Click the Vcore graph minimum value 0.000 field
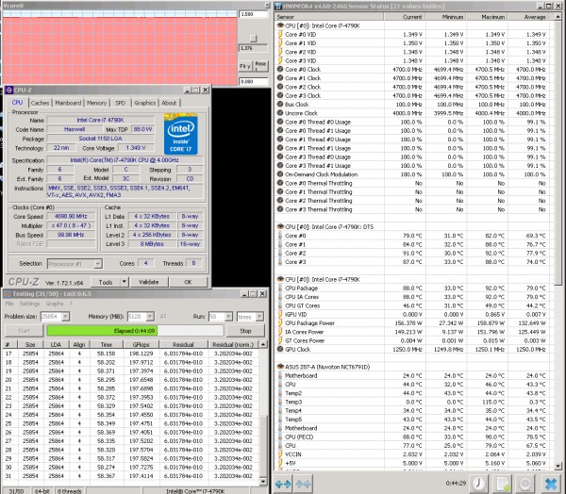This screenshot has width=566, height=494. (x=253, y=82)
